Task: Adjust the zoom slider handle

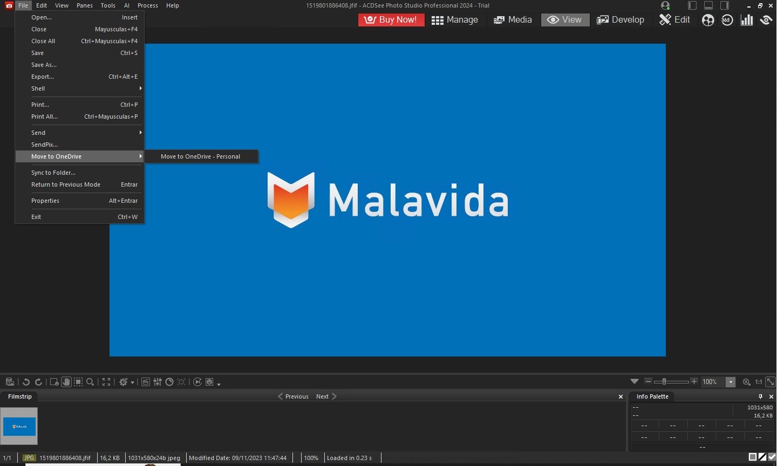Action: tap(664, 381)
